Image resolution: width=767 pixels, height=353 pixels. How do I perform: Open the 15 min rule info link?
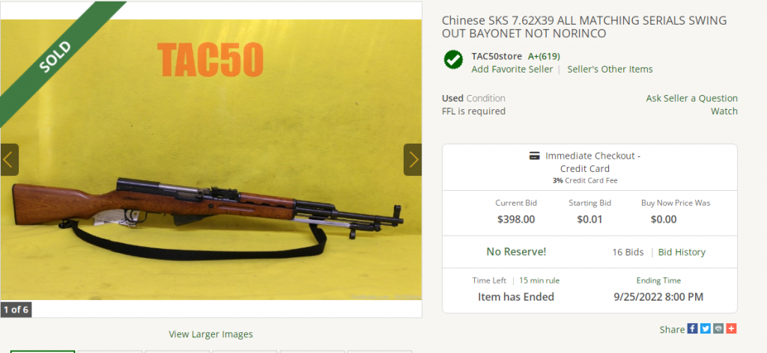click(539, 280)
